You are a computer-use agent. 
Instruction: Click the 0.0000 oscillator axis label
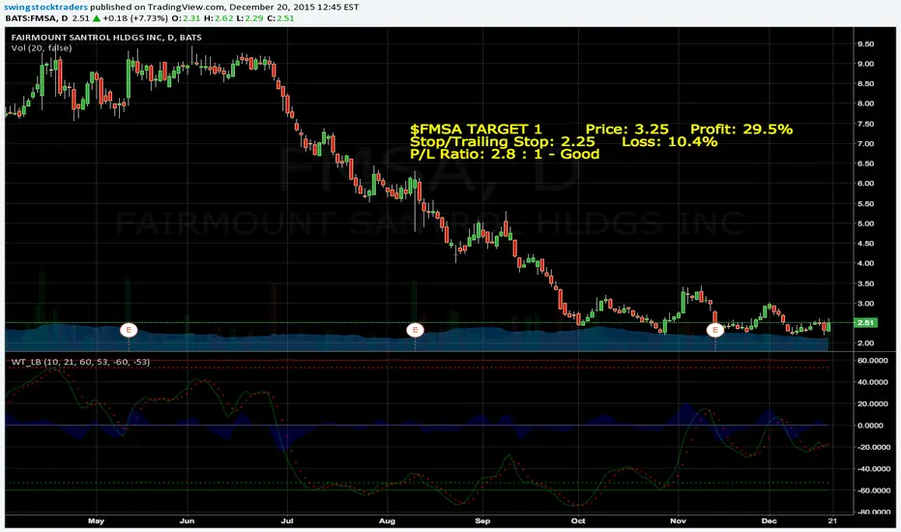point(871,426)
